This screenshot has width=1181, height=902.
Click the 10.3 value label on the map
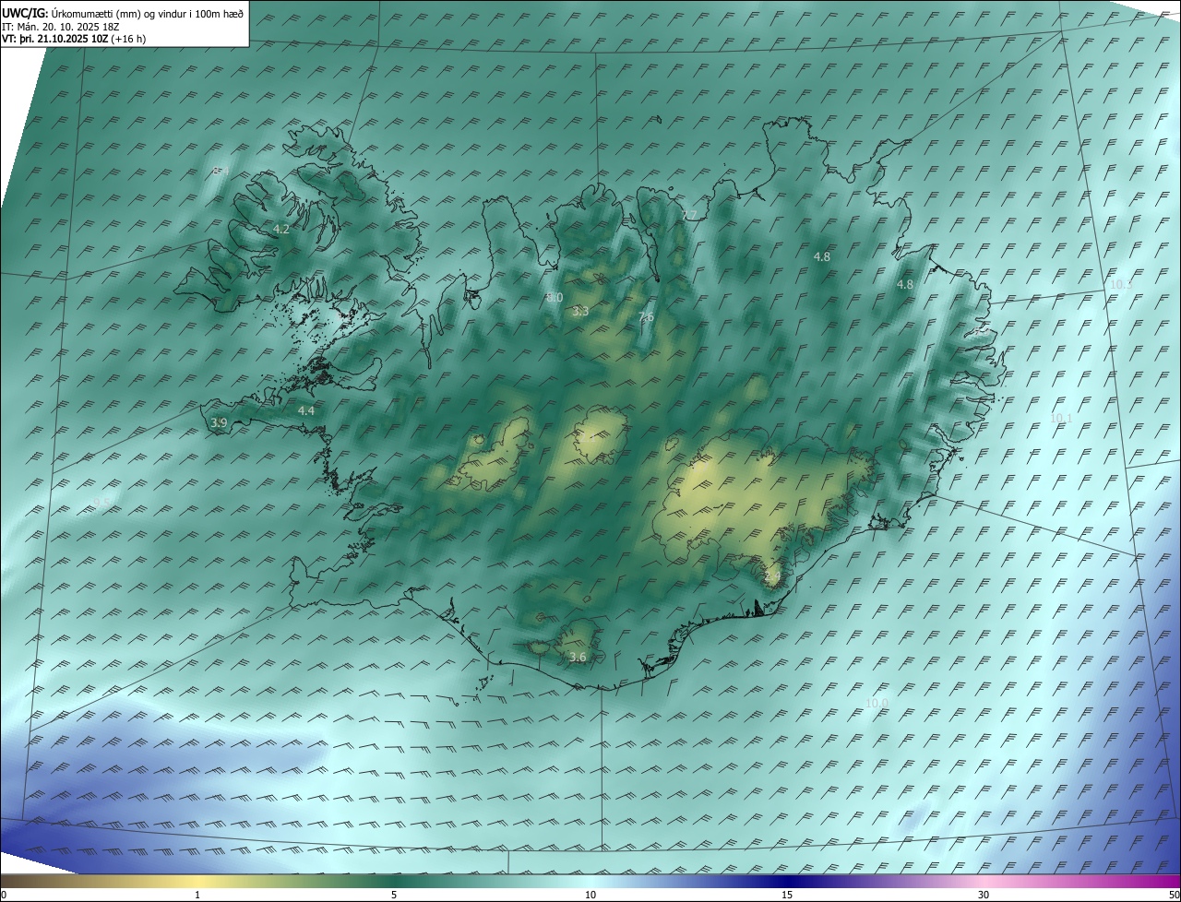click(x=1121, y=284)
